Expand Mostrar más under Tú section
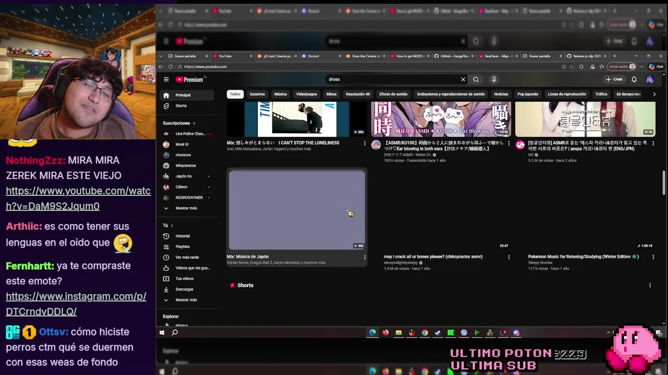 click(187, 300)
